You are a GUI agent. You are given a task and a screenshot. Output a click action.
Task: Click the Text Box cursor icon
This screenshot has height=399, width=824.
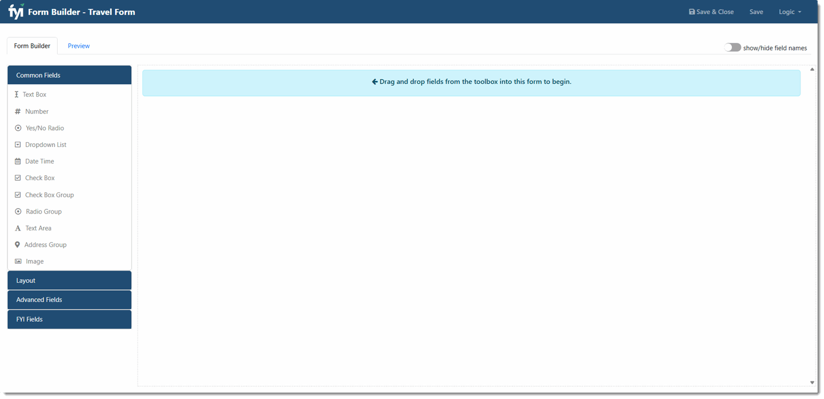click(17, 94)
